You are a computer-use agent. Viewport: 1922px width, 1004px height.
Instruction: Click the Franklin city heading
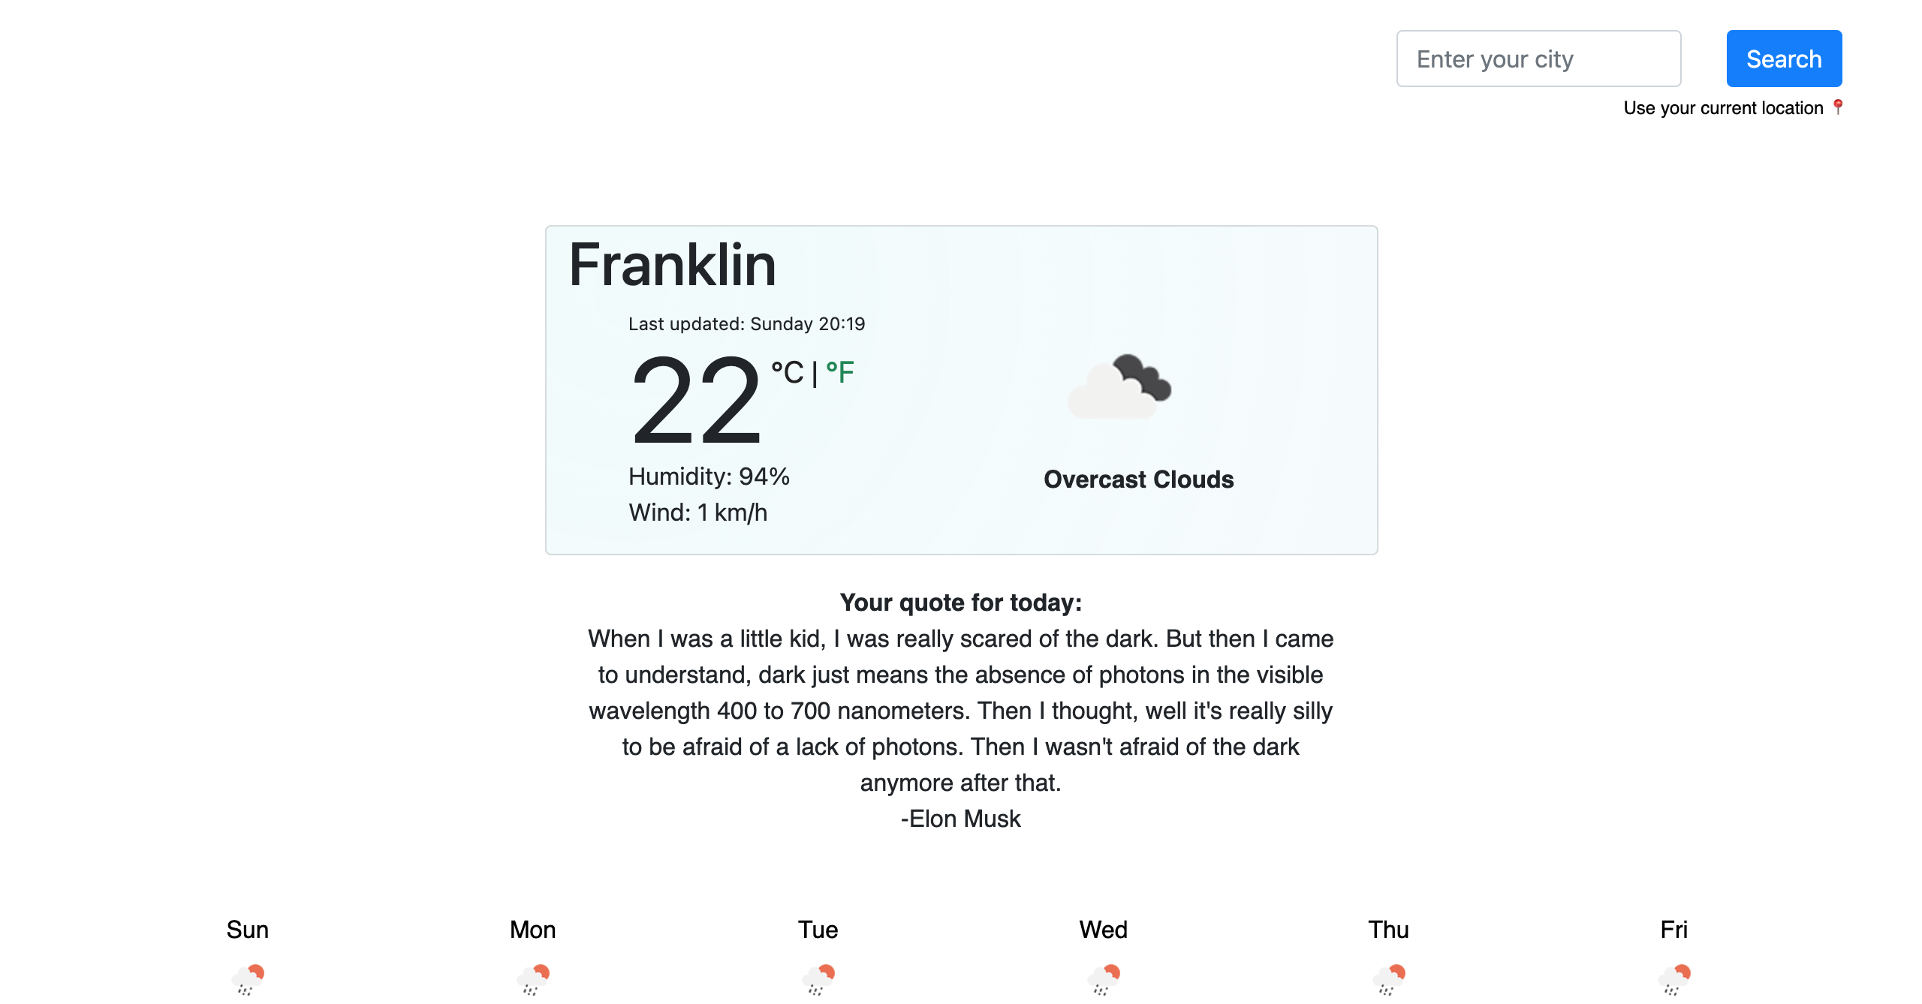(x=673, y=265)
